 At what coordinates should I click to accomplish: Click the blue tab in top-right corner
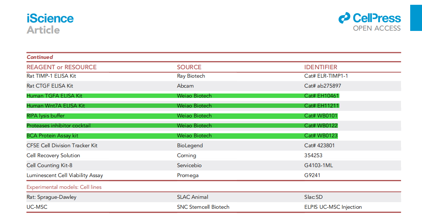(x=416, y=18)
